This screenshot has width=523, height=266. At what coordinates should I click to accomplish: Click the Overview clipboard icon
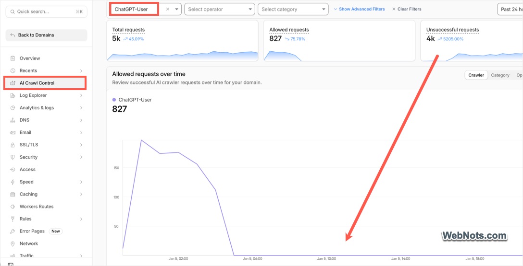[x=12, y=58]
